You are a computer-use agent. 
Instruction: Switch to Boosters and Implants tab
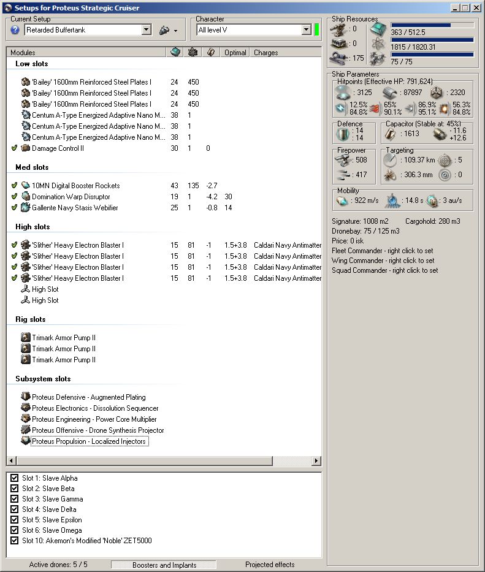tap(164, 565)
